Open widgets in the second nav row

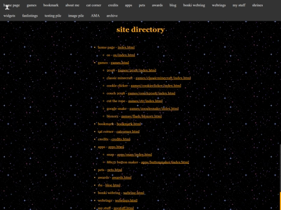pos(9,16)
